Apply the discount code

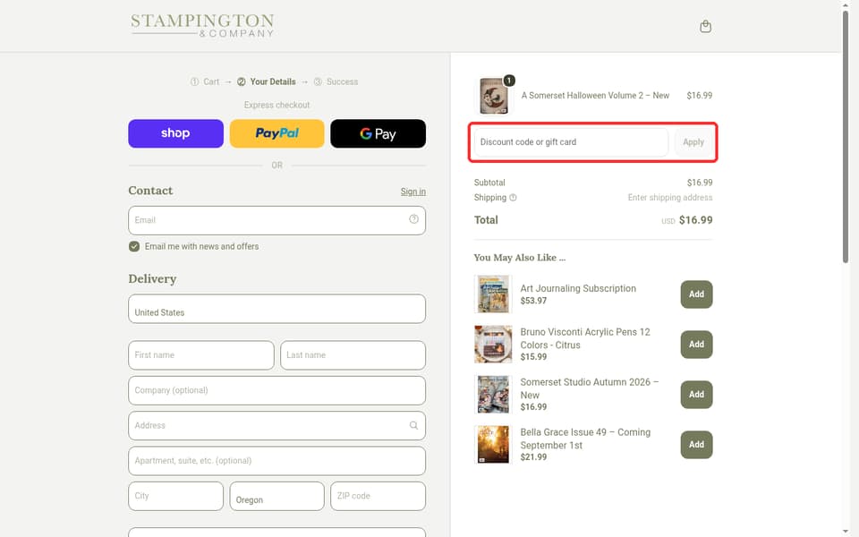click(693, 142)
